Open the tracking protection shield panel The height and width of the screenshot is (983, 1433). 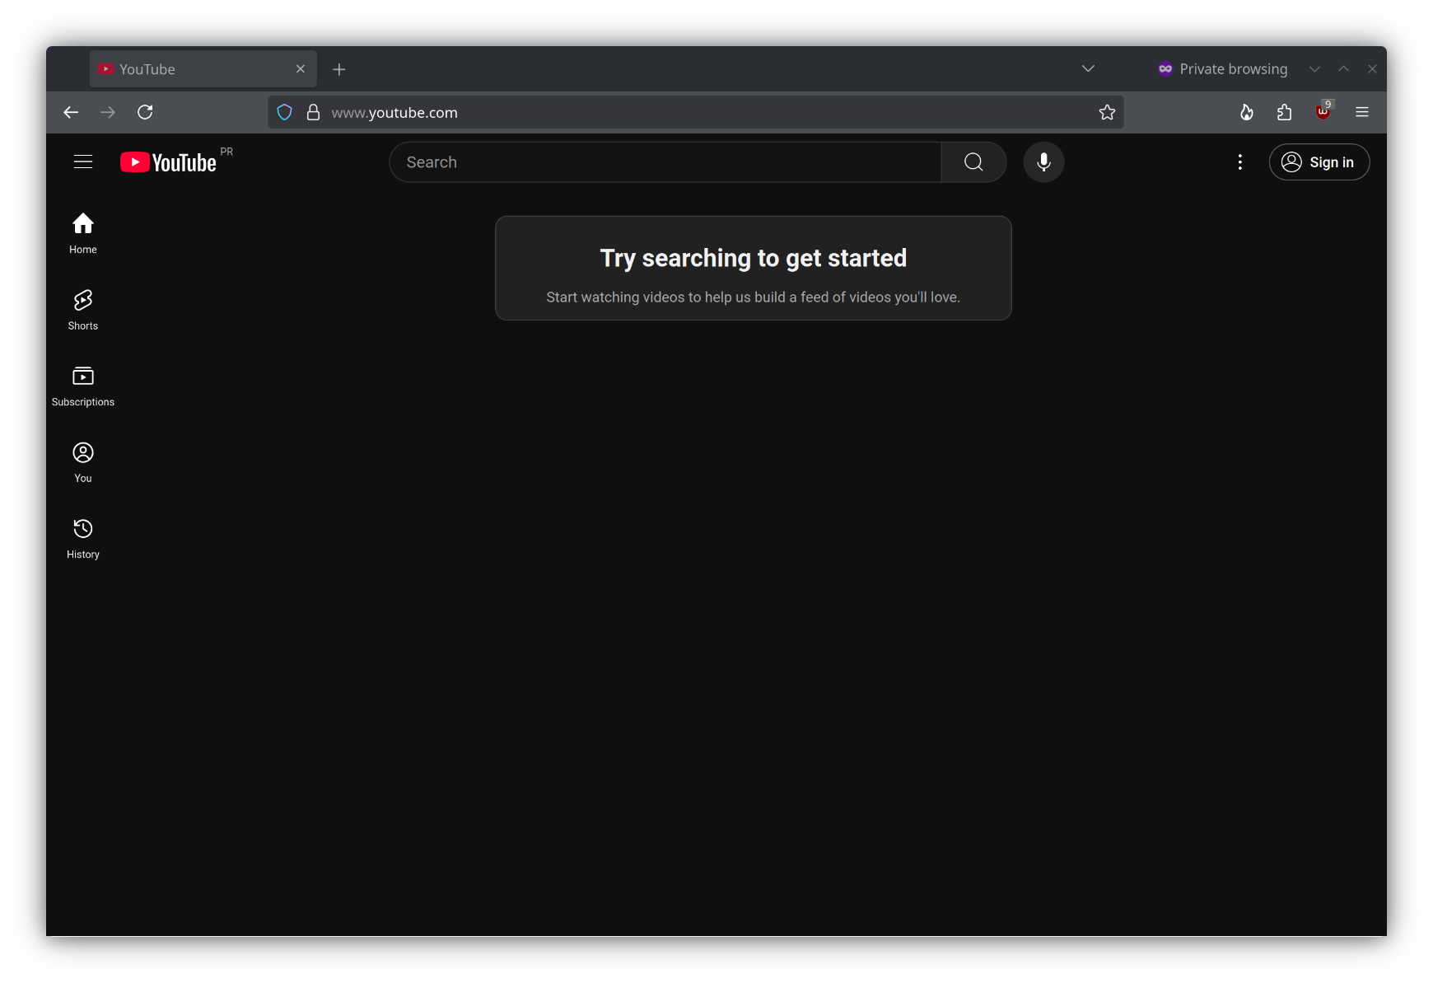coord(285,112)
